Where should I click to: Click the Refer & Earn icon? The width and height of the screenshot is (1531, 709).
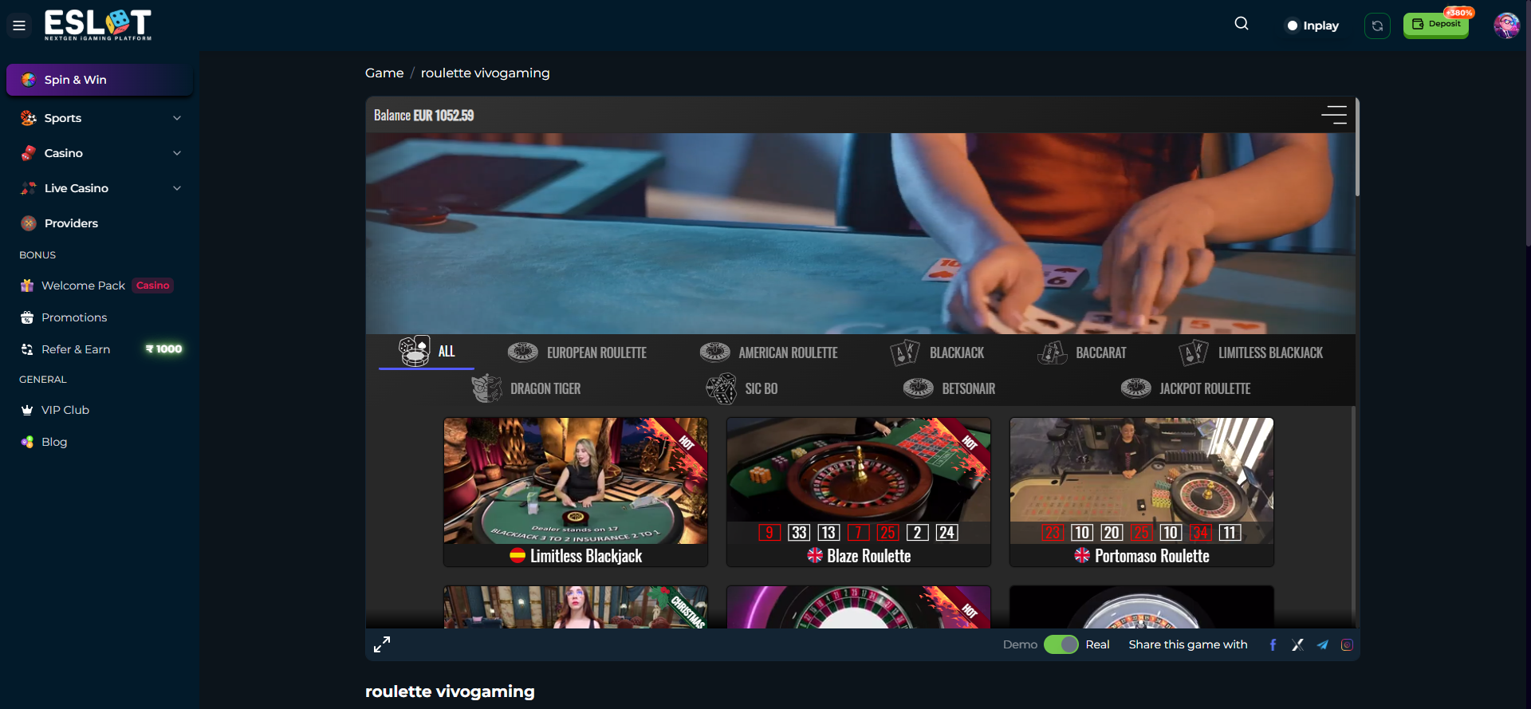27,349
